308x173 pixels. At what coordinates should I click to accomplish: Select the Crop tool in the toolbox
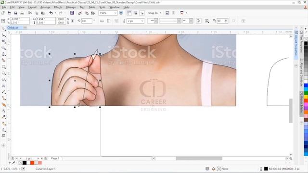pos(3,42)
